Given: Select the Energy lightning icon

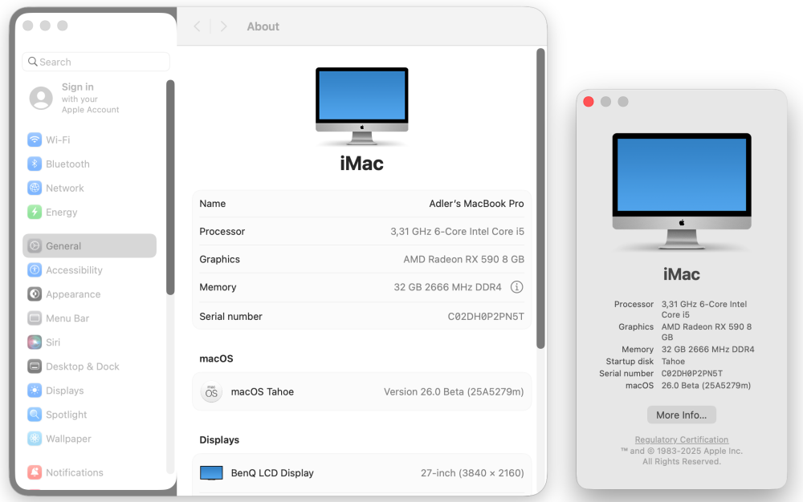Looking at the screenshot, I should pyautogui.click(x=35, y=212).
